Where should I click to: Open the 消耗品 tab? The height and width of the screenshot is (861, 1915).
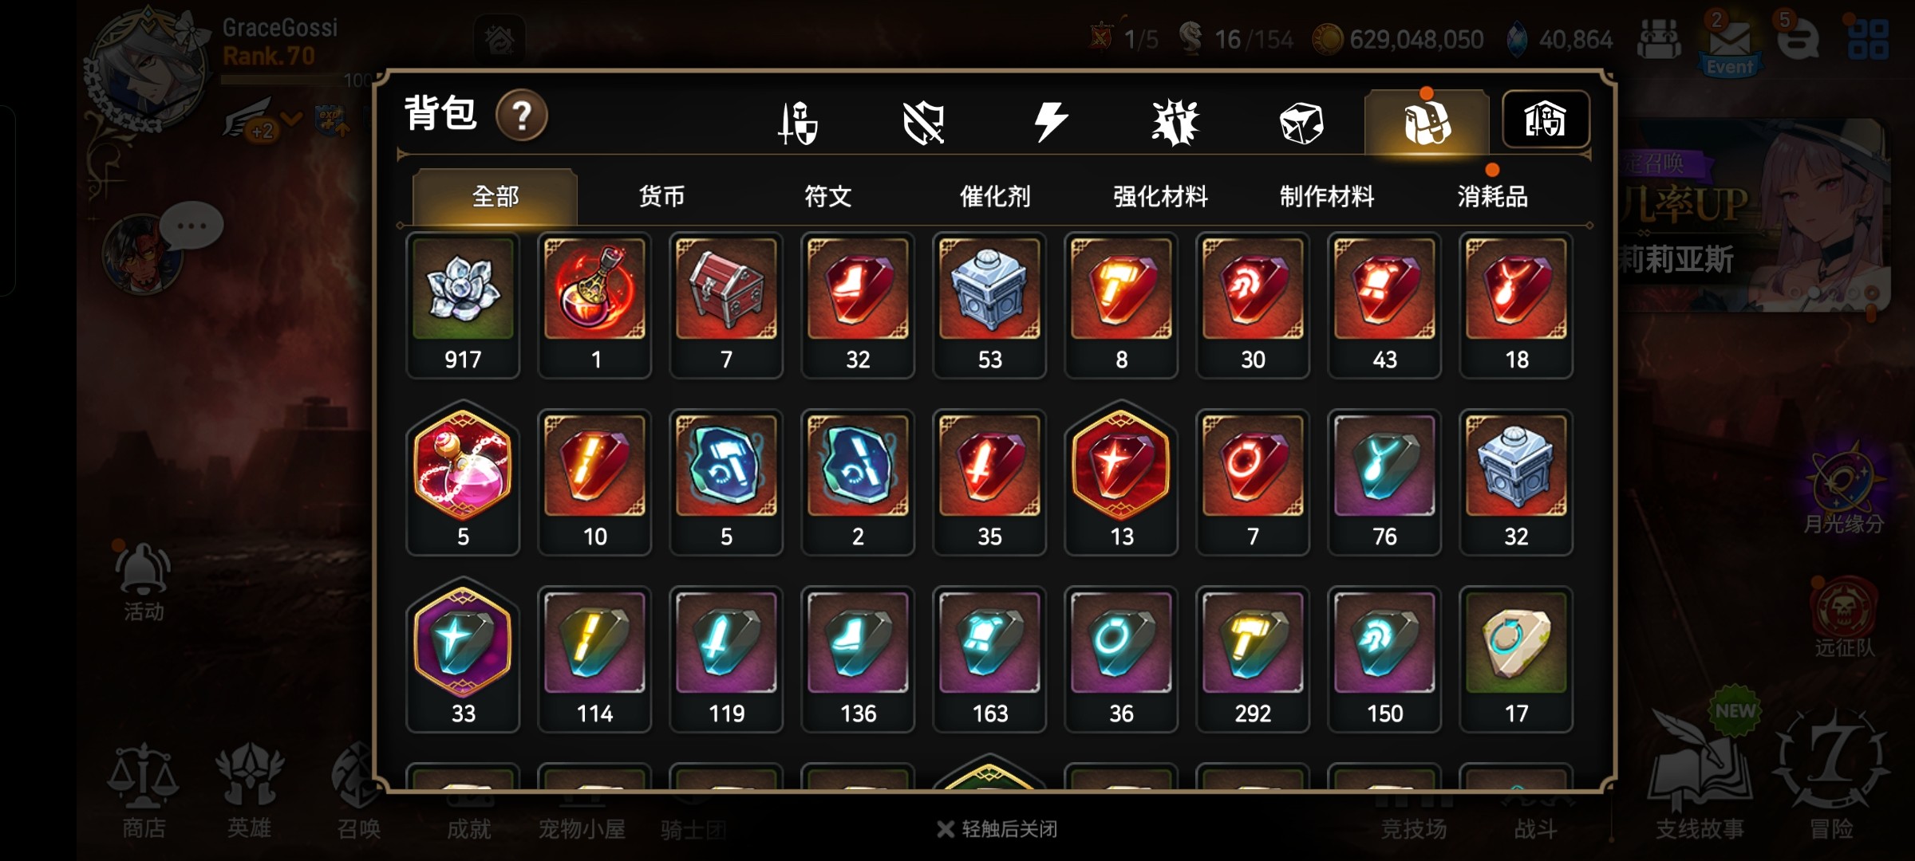[1492, 196]
